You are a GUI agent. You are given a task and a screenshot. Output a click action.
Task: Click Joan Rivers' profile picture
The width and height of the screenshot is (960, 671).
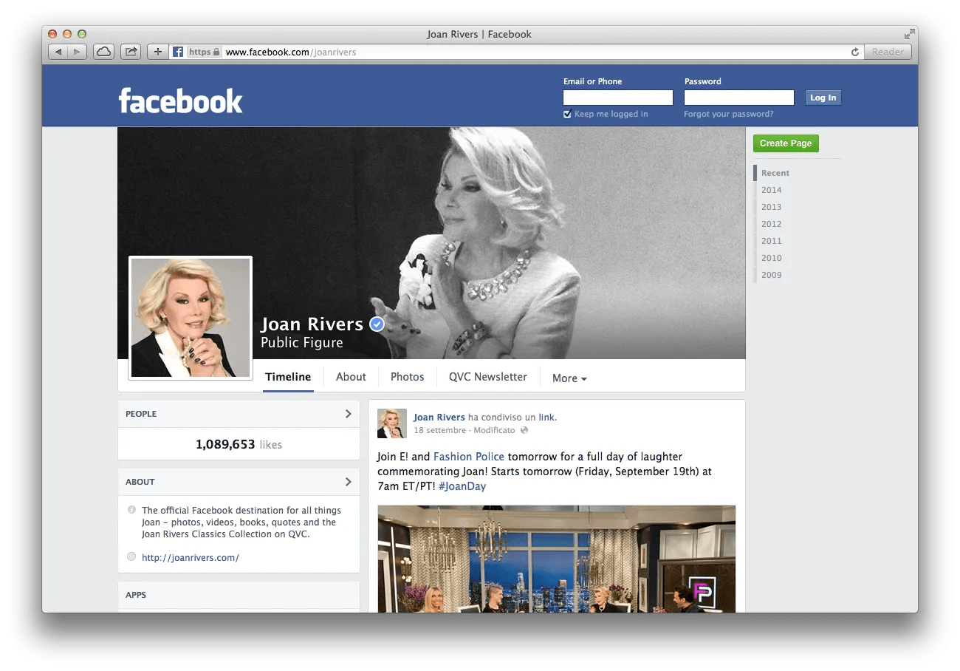(x=191, y=318)
